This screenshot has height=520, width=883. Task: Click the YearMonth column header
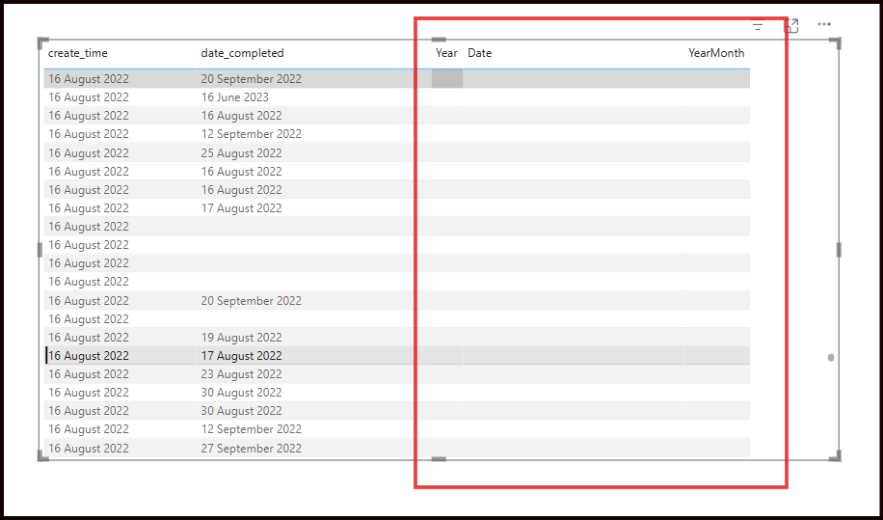click(x=715, y=53)
